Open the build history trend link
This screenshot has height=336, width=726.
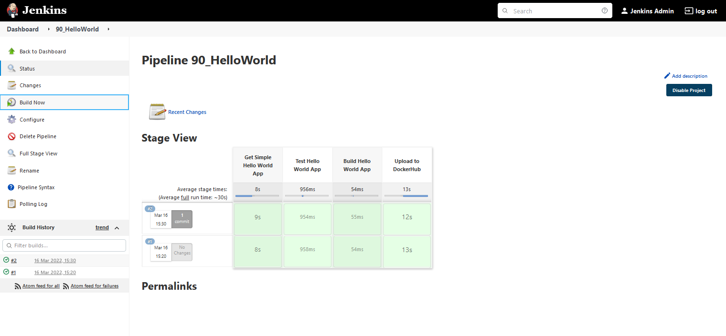[102, 228]
